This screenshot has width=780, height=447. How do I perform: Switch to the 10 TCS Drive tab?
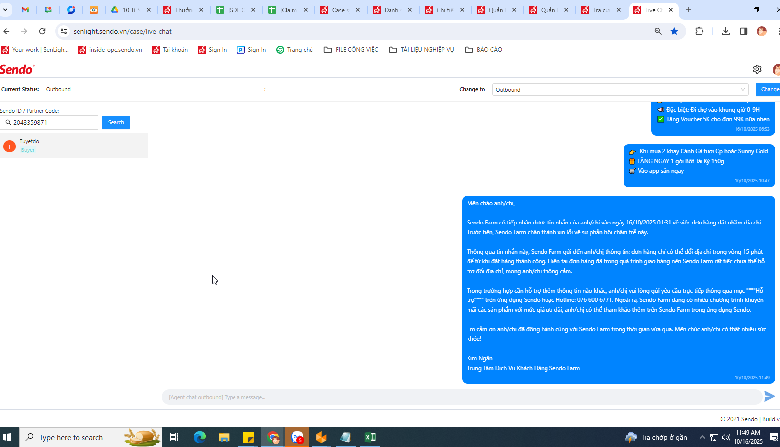click(131, 10)
